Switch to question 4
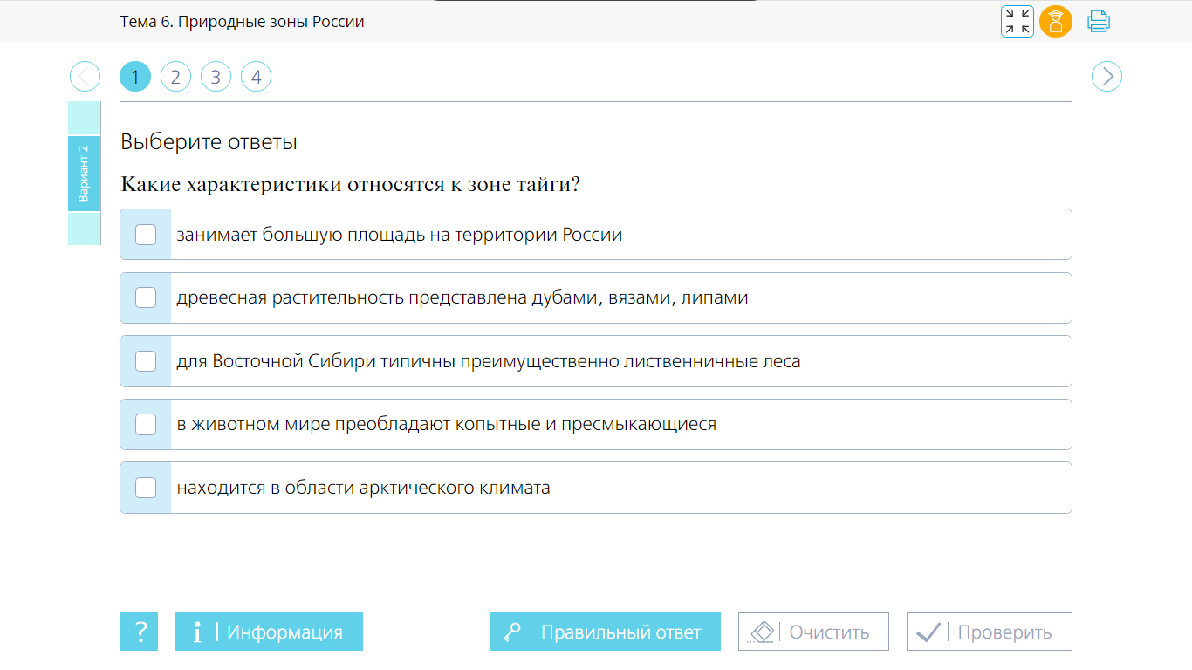Viewport: 1192px width, 670px height. pos(256,77)
